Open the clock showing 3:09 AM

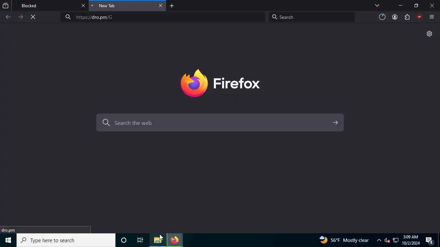pyautogui.click(x=411, y=240)
